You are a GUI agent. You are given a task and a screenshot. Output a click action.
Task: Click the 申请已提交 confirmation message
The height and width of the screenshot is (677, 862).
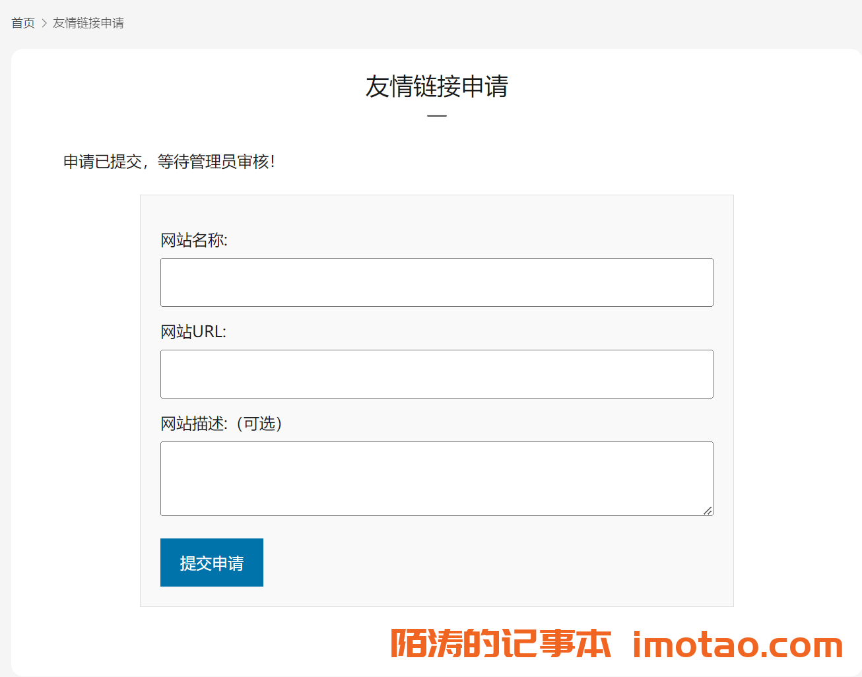click(x=168, y=162)
